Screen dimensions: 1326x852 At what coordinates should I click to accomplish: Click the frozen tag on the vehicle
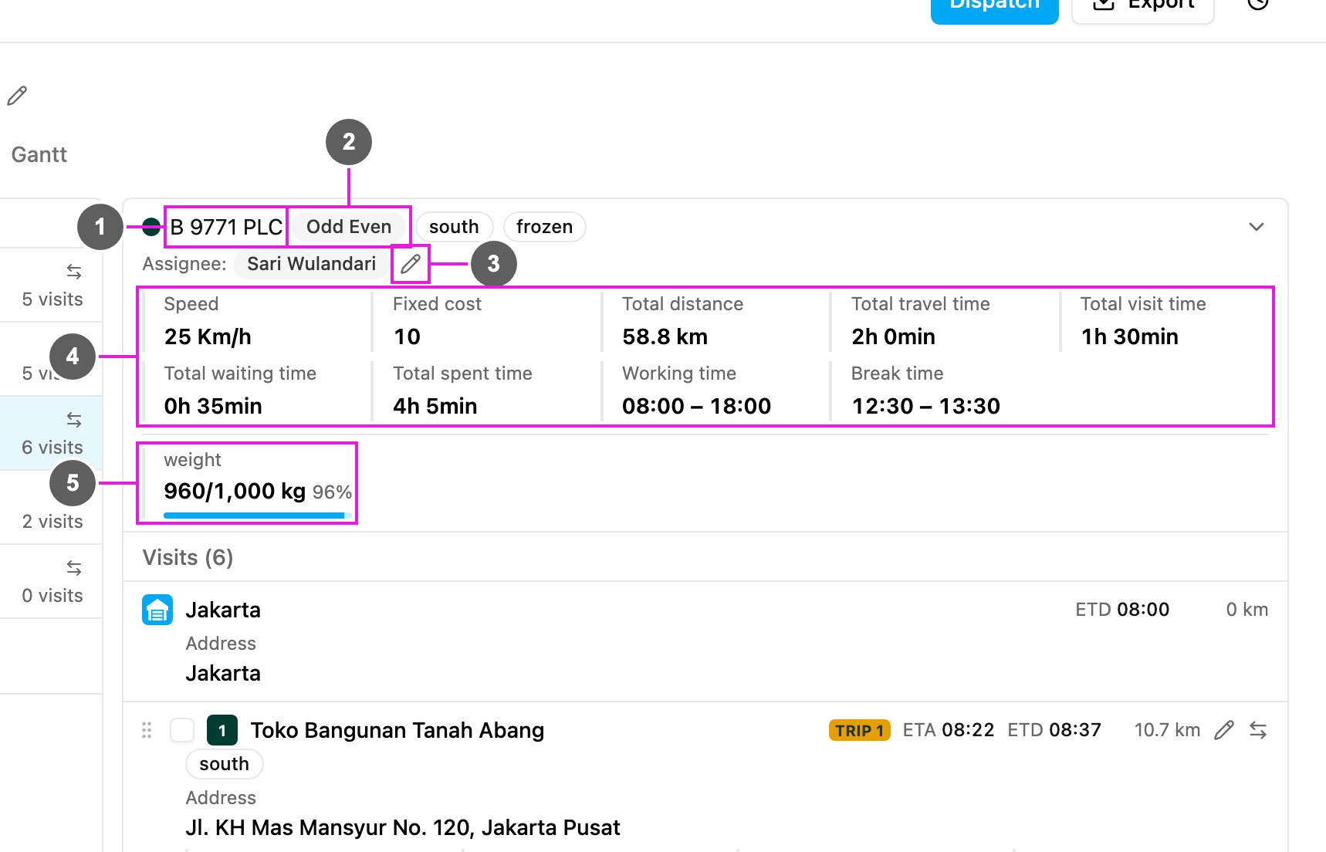(x=544, y=227)
